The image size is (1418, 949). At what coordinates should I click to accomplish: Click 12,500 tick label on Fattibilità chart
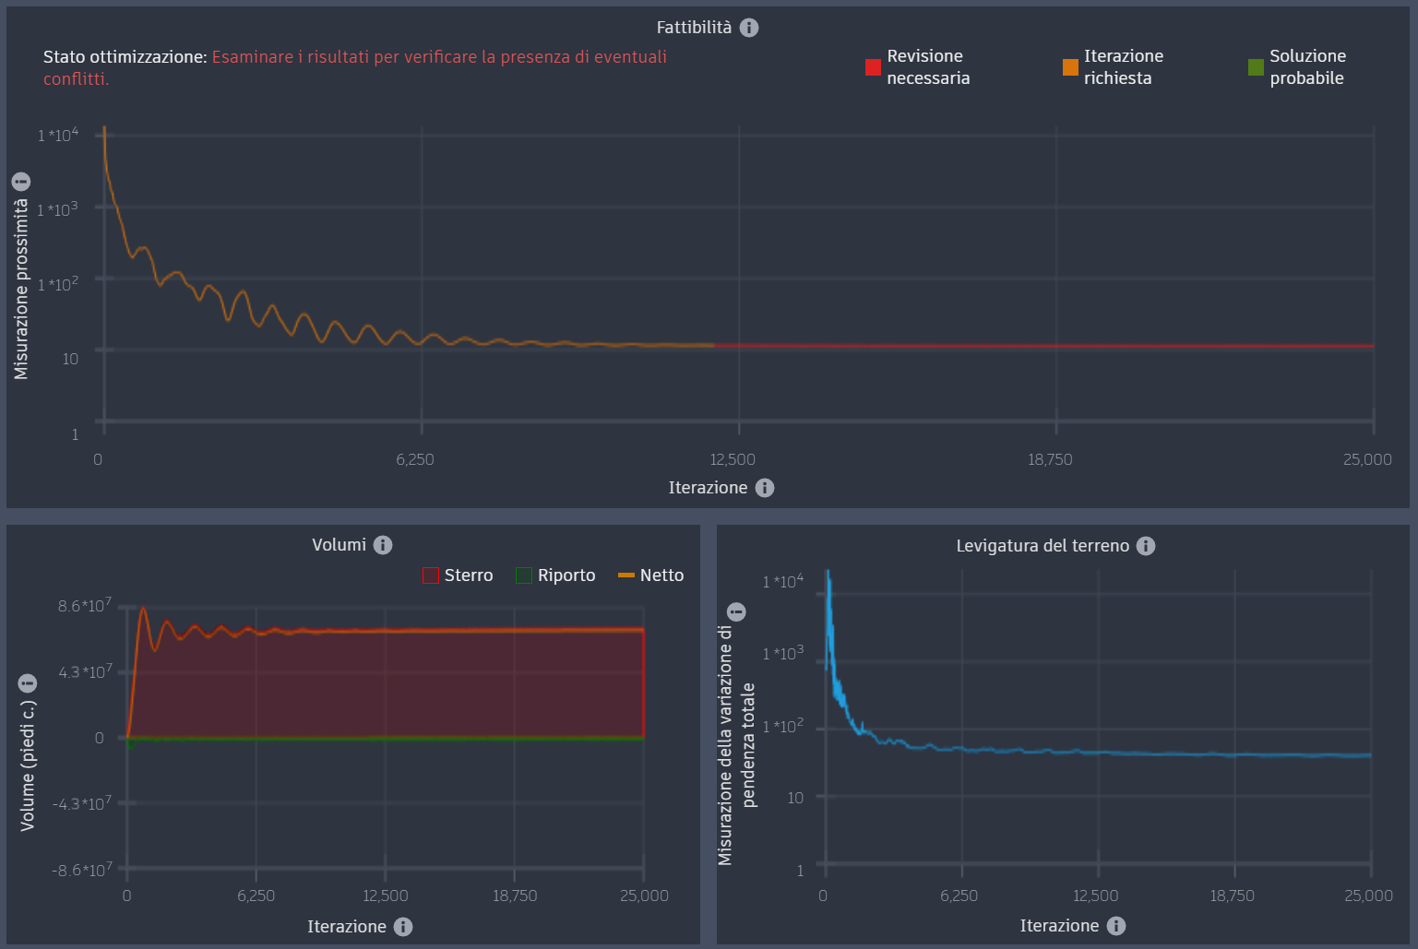point(733,459)
